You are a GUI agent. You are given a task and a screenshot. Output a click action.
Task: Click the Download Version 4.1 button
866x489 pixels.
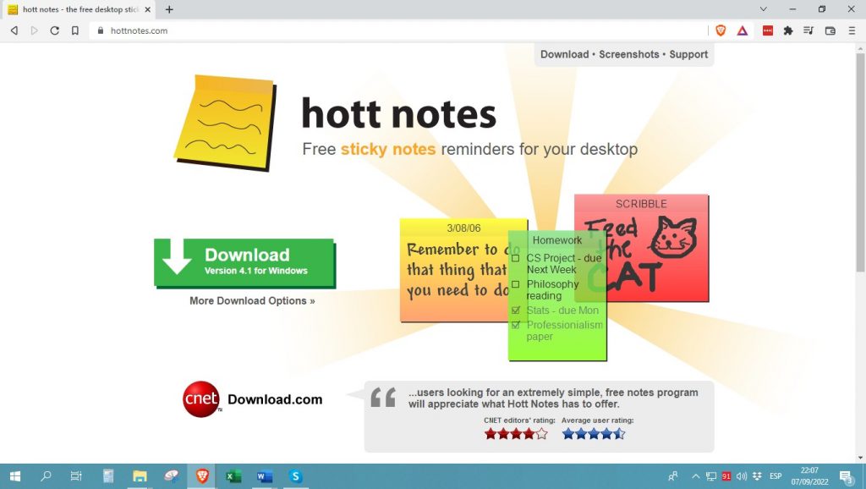244,262
